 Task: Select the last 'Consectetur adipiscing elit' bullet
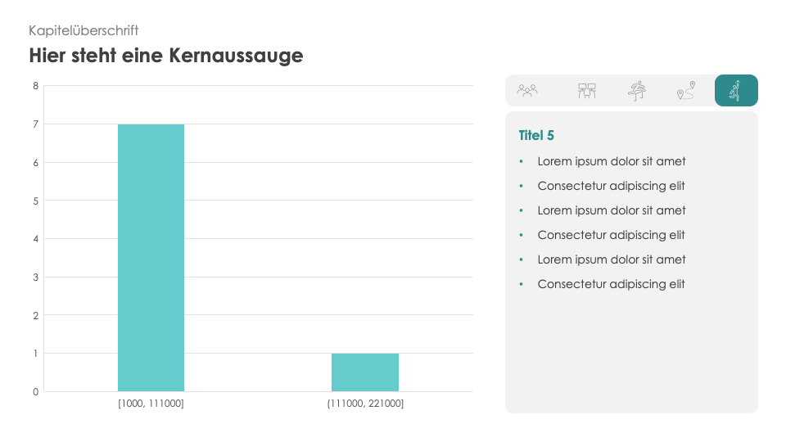611,284
